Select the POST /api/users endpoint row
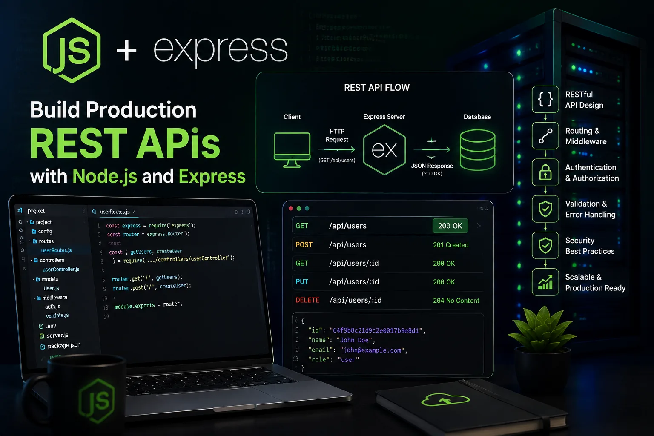Screen dimensions: 654x436 point(387,245)
